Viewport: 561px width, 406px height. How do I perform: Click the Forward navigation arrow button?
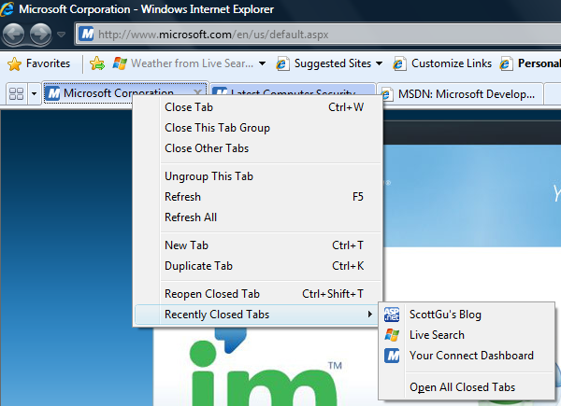(x=40, y=35)
